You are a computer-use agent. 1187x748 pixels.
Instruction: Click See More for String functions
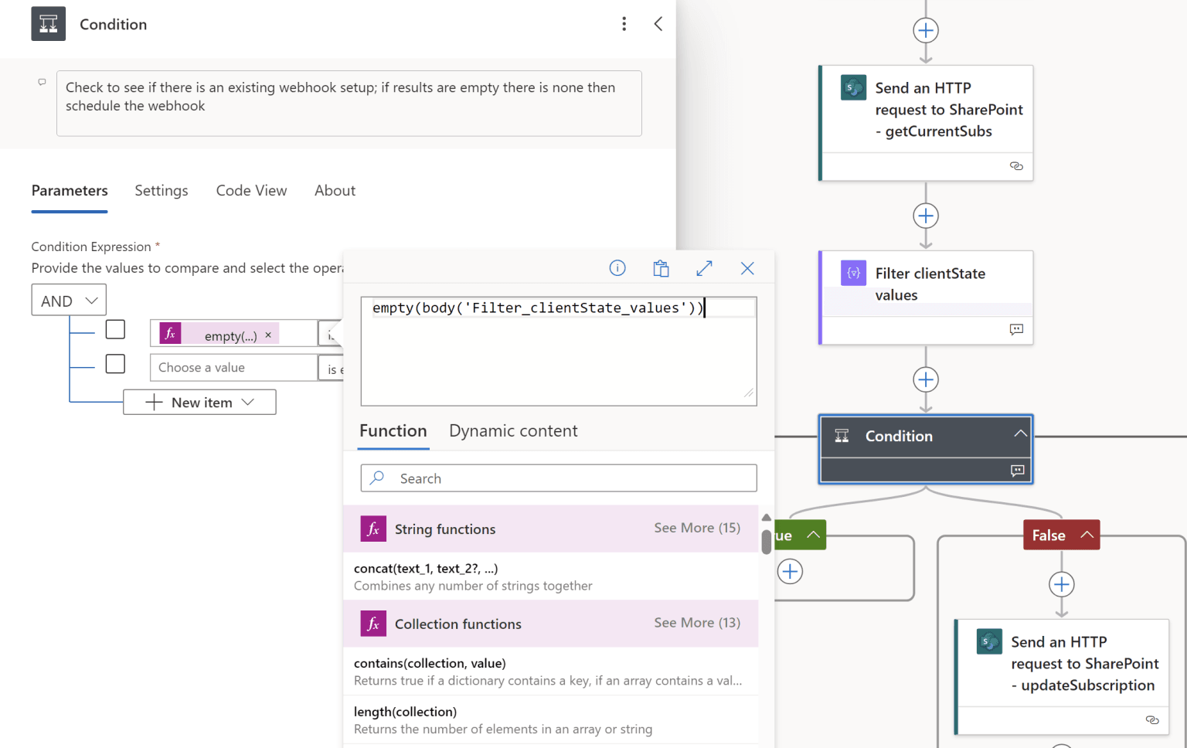696,529
